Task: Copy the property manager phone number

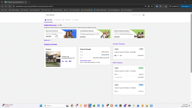Action: pos(108,55)
